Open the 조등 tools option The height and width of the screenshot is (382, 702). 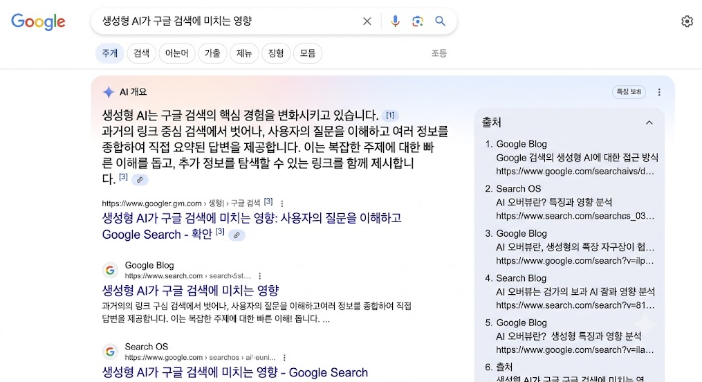438,53
